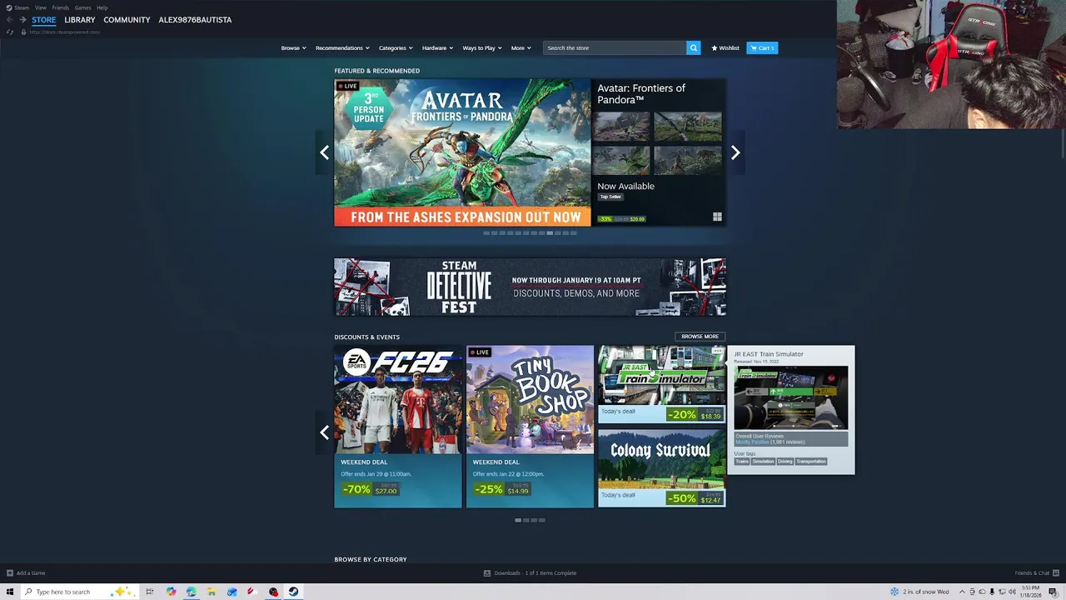
Task: Open the Wishlist star link
Action: 725,47
